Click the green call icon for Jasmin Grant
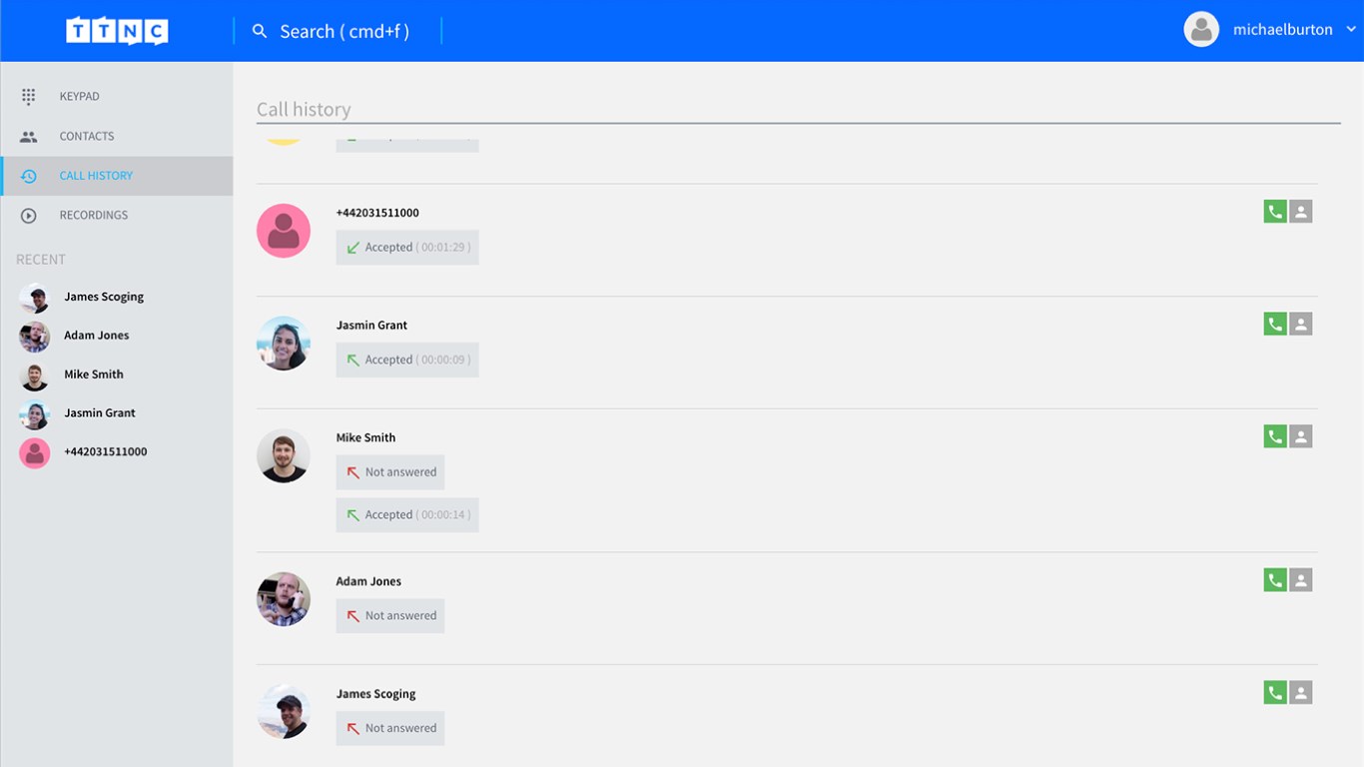Viewport: 1364px width, 767px height. click(x=1275, y=324)
